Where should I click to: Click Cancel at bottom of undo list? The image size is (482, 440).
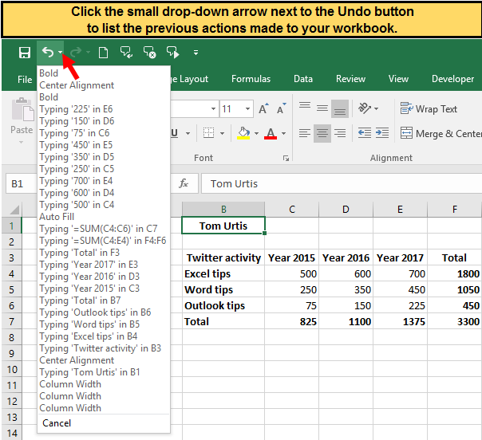point(57,423)
